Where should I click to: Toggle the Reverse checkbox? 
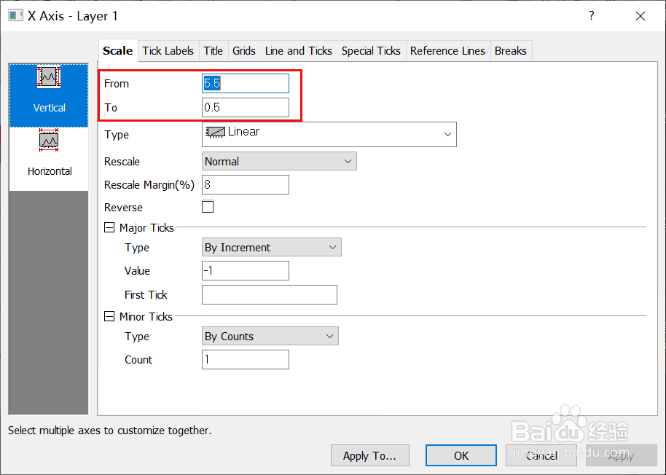click(208, 207)
